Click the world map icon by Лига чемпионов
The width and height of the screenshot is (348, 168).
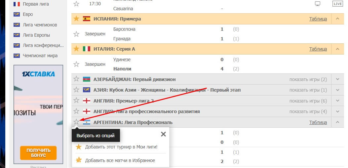[17, 25]
